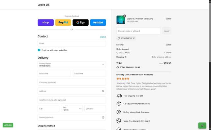Click the Total Savings tag icon
Screen dimensions: 211x130
click(118, 67)
